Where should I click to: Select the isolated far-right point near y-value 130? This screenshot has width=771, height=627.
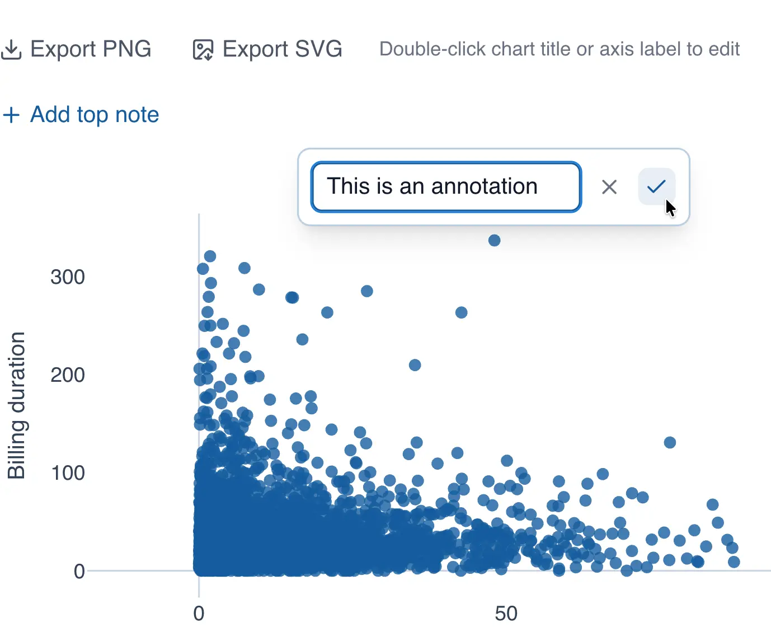click(x=670, y=443)
